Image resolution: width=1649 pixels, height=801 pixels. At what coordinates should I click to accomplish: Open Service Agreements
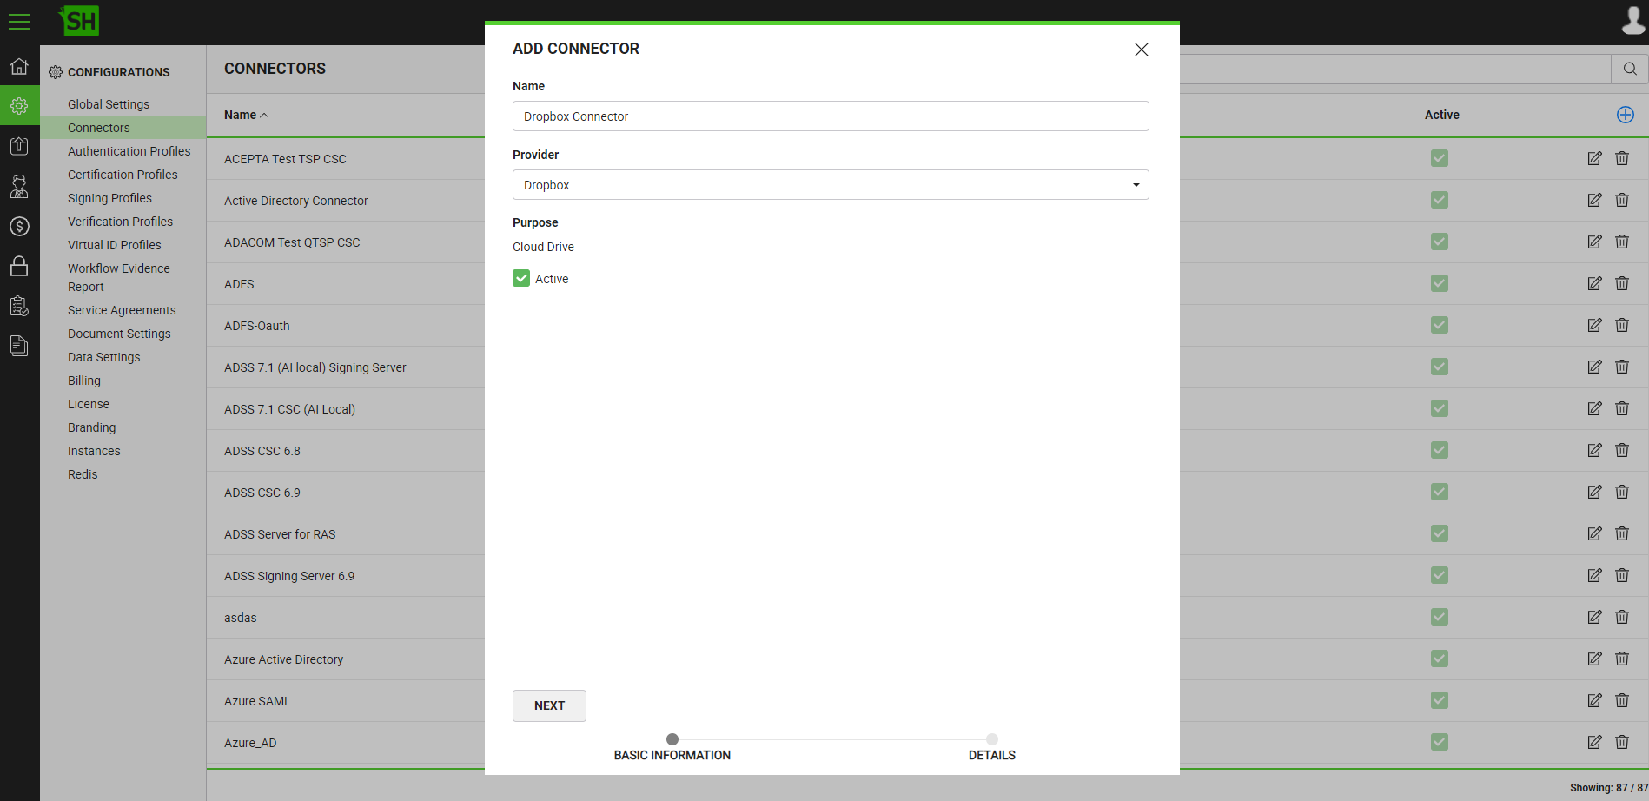point(122,310)
